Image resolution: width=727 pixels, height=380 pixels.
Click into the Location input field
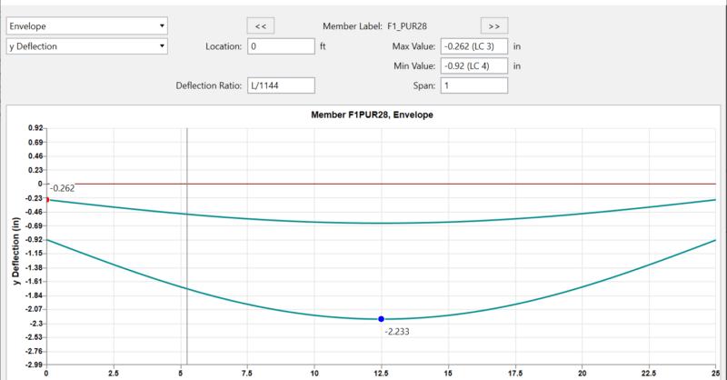[x=280, y=45]
